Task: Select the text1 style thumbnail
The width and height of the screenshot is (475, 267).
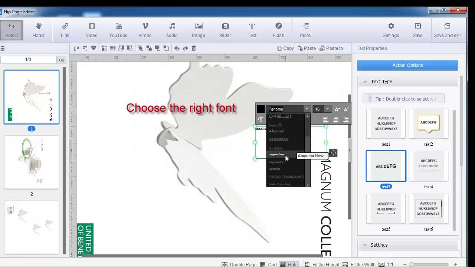Action: tap(386, 123)
